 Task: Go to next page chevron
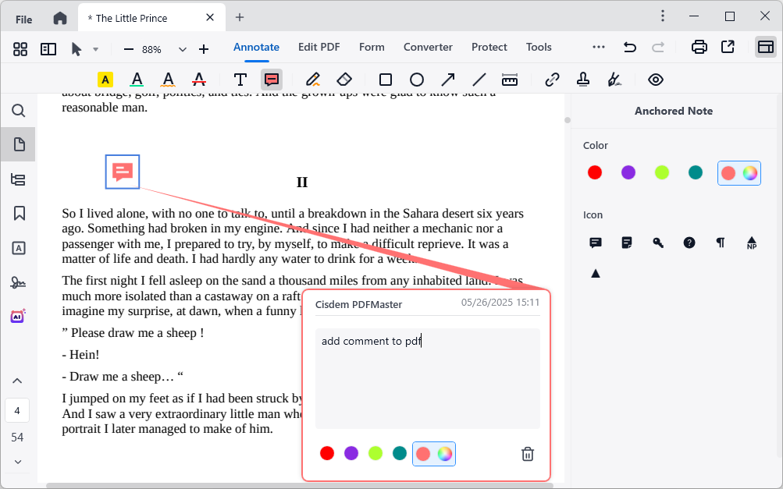(x=18, y=462)
